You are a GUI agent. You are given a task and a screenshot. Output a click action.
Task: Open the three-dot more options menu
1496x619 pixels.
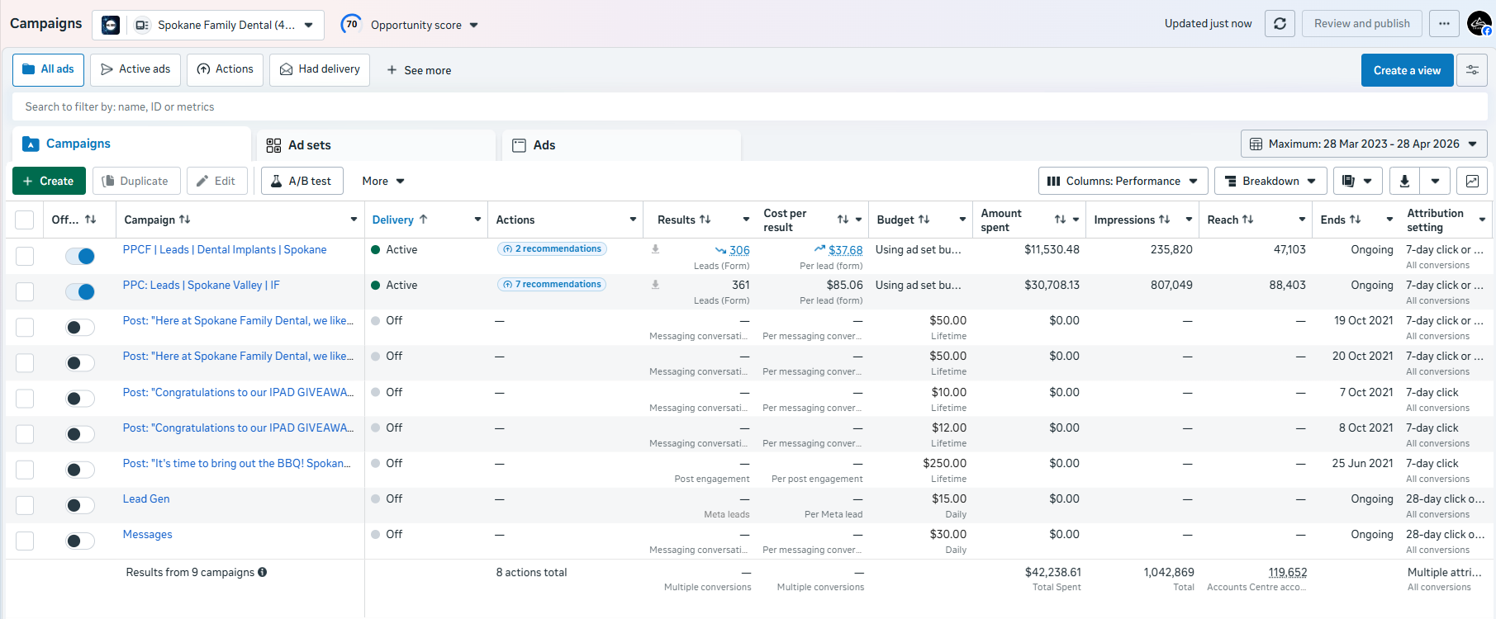pyautogui.click(x=1444, y=24)
